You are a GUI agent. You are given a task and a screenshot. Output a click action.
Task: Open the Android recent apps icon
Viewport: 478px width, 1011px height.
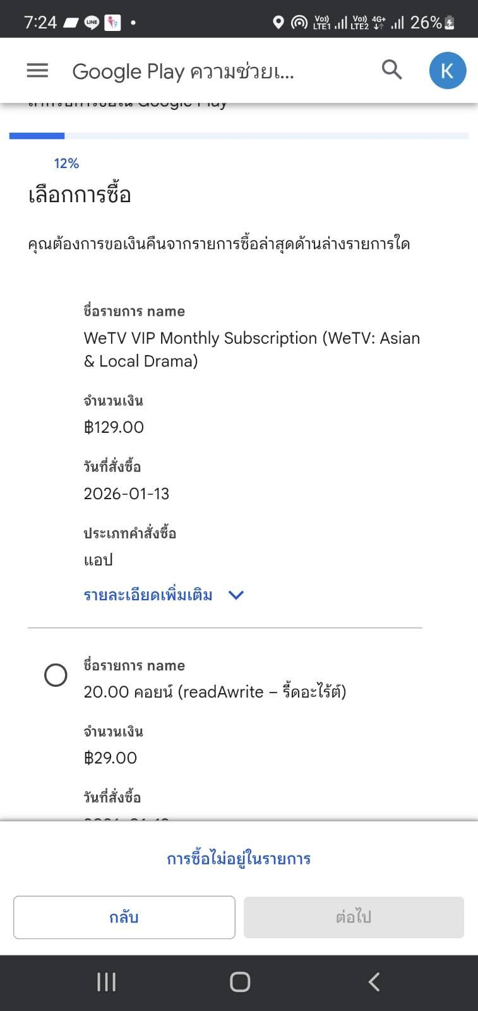pyautogui.click(x=106, y=982)
